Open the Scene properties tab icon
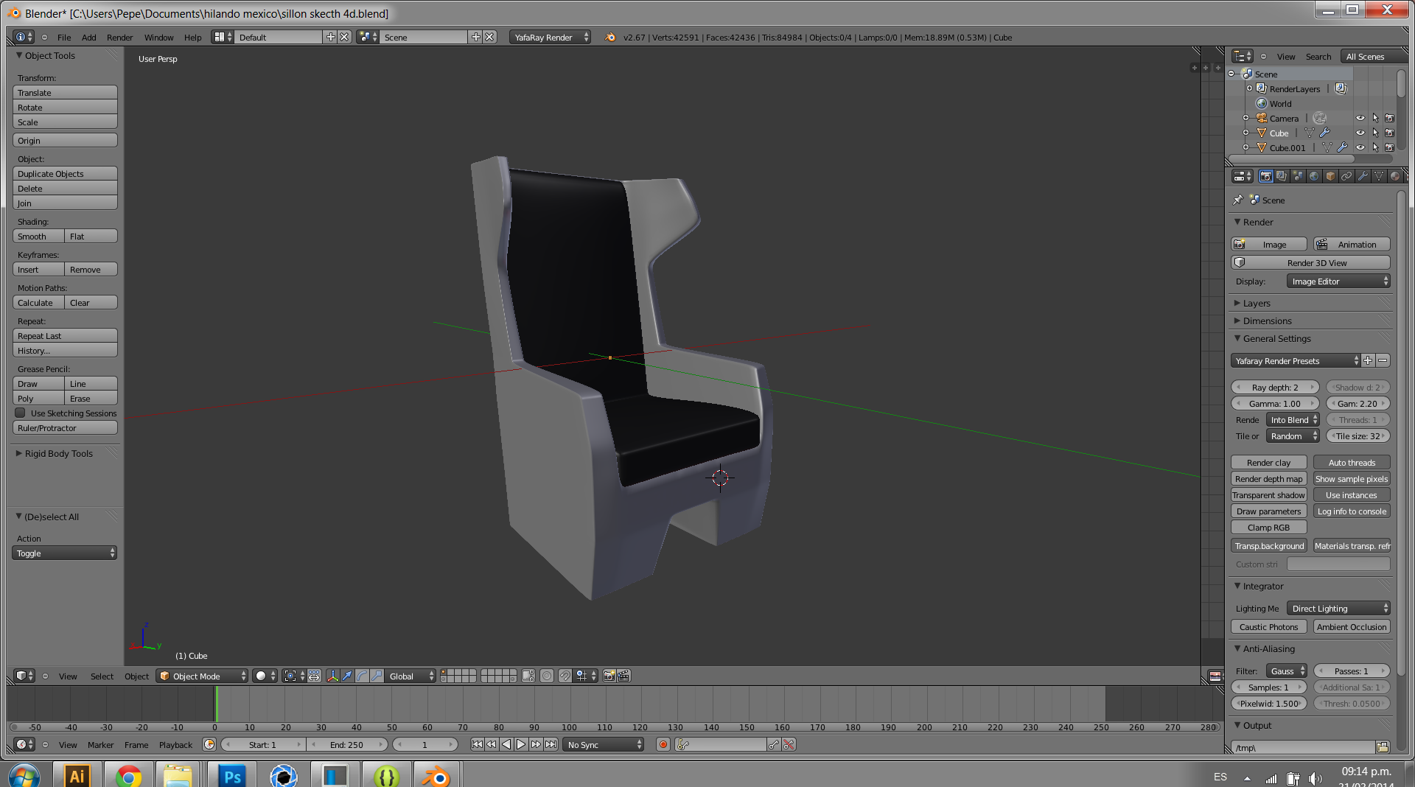The height and width of the screenshot is (787, 1415). 1298,176
